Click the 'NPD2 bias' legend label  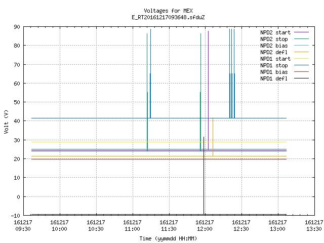(274, 46)
